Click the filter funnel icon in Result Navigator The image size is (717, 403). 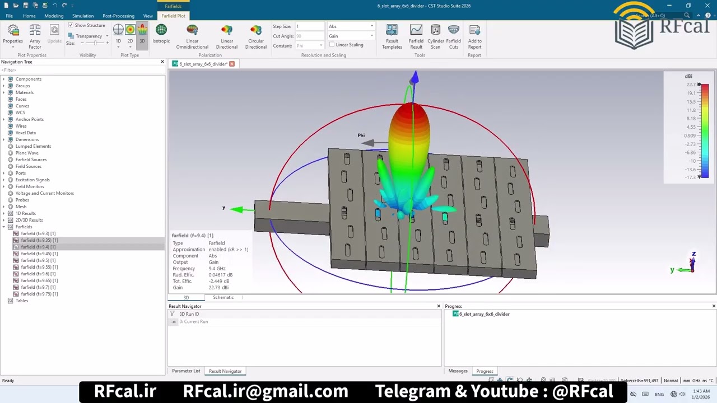coord(173,314)
